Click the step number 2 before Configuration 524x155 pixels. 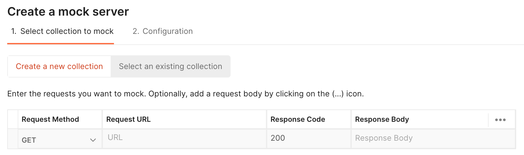click(136, 31)
